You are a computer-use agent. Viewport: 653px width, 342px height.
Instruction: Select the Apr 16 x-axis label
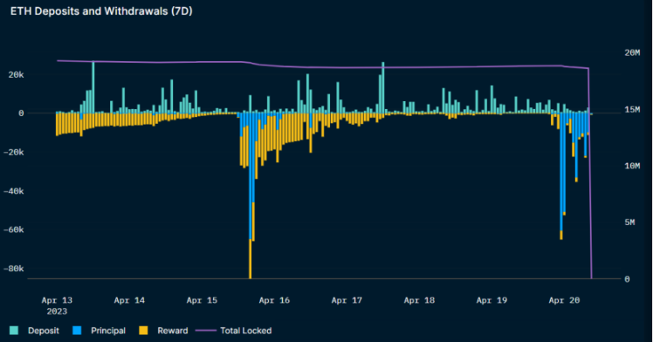click(x=274, y=300)
